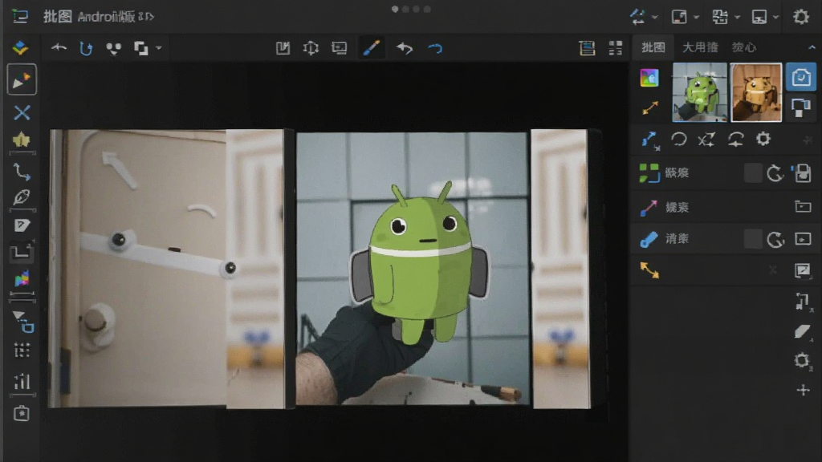Reset the green grid row with circular arrow

tap(775, 173)
